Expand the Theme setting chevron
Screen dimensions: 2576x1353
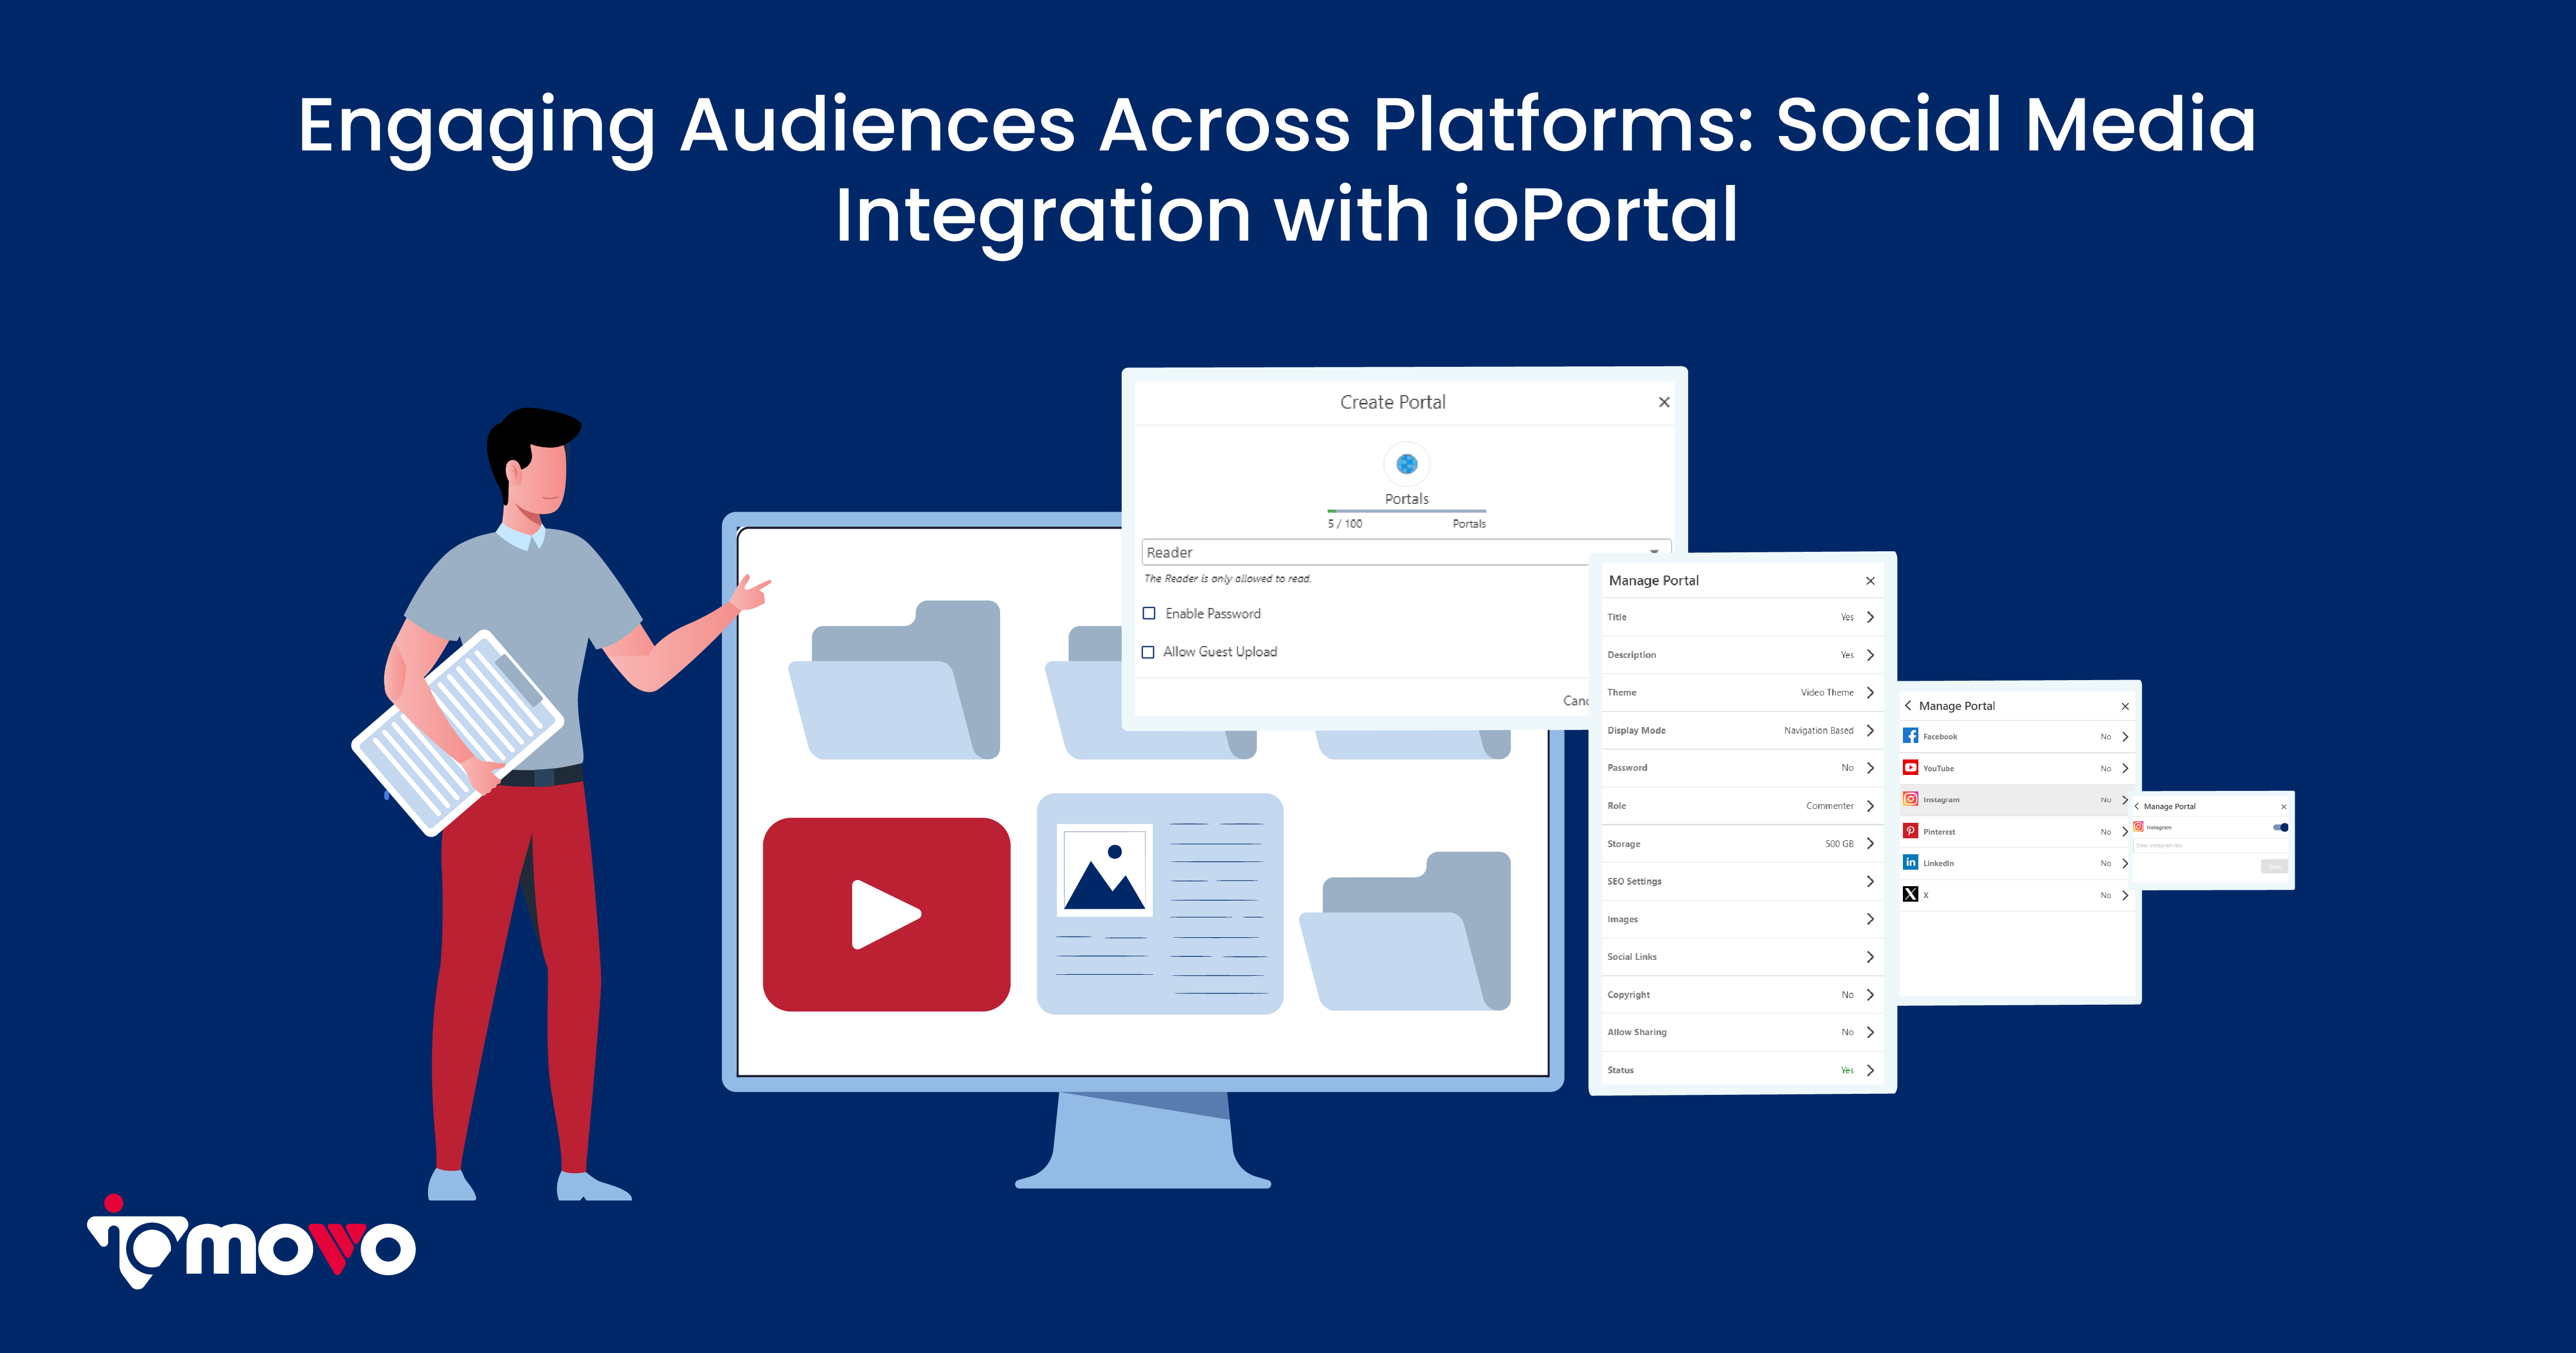tap(1870, 692)
